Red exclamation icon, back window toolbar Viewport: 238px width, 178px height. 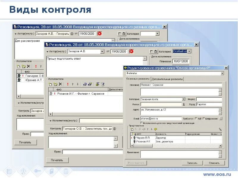36,66
